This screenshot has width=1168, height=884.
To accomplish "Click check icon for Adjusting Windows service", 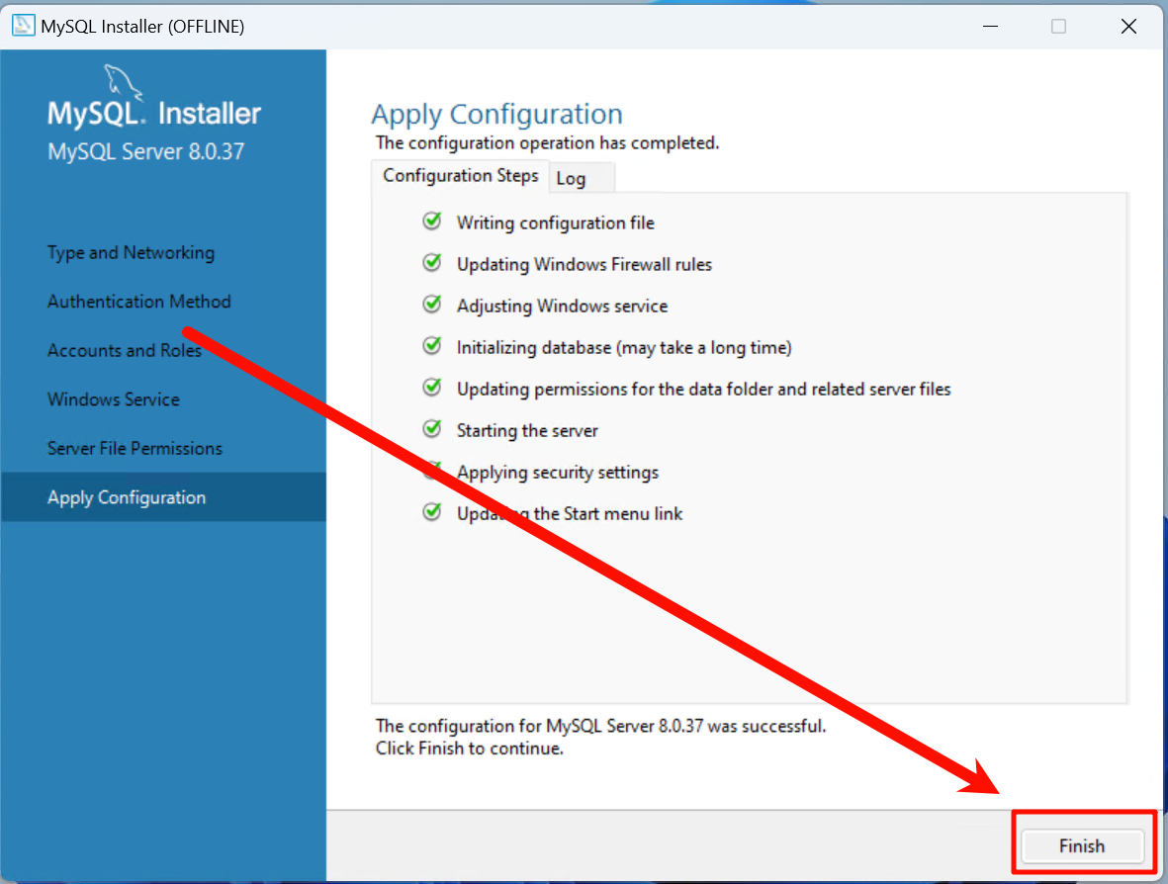I will pyautogui.click(x=432, y=305).
